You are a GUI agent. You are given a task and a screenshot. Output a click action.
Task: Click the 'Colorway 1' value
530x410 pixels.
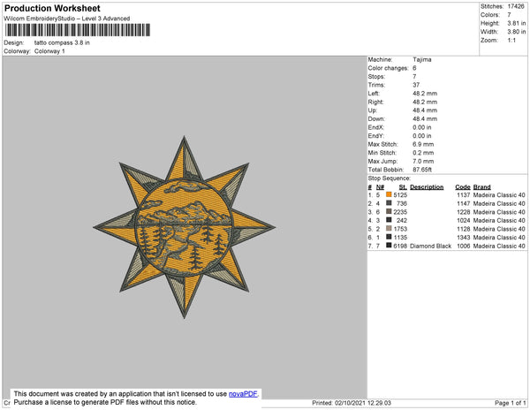(x=49, y=51)
